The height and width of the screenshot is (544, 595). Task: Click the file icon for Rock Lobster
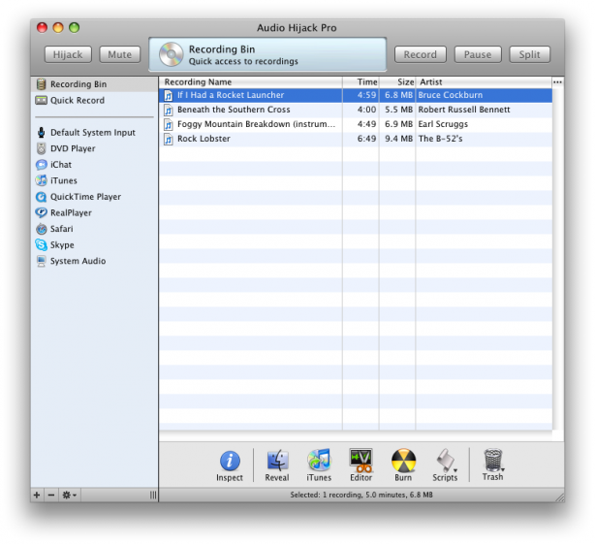click(x=168, y=140)
